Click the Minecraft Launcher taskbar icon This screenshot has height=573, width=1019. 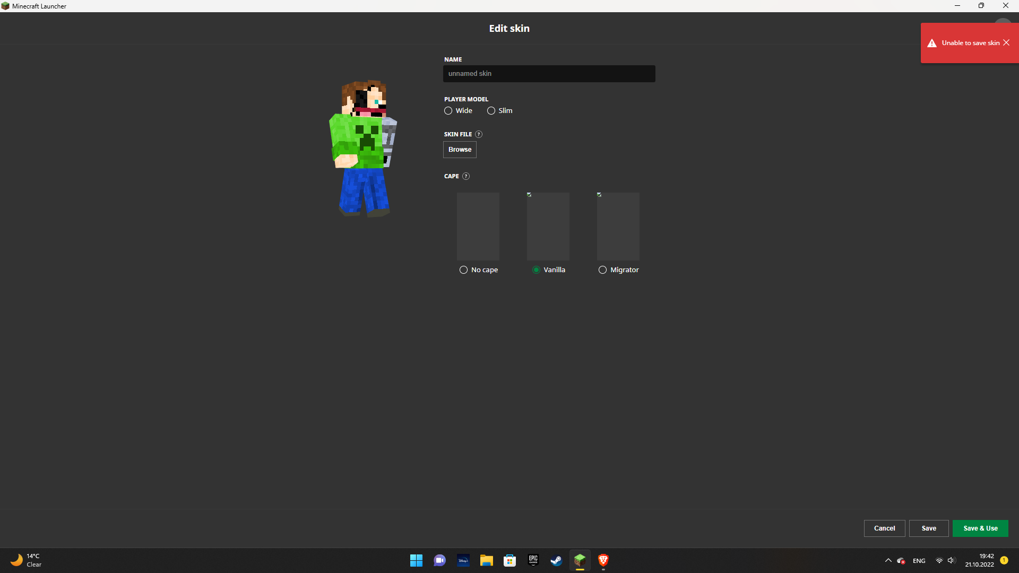tap(580, 560)
